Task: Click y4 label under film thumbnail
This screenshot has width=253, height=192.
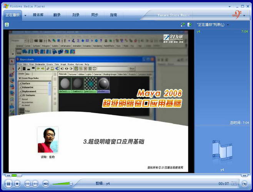Action: [x=222, y=170]
